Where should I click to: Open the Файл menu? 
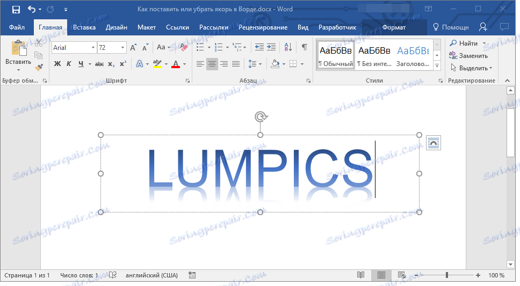point(17,27)
